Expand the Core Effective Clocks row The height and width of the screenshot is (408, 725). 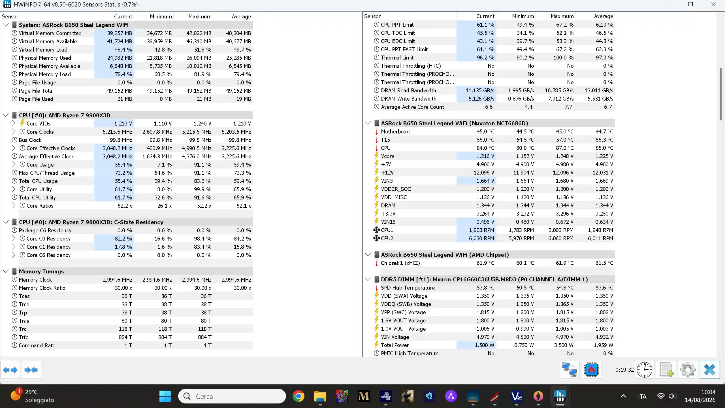click(13, 148)
